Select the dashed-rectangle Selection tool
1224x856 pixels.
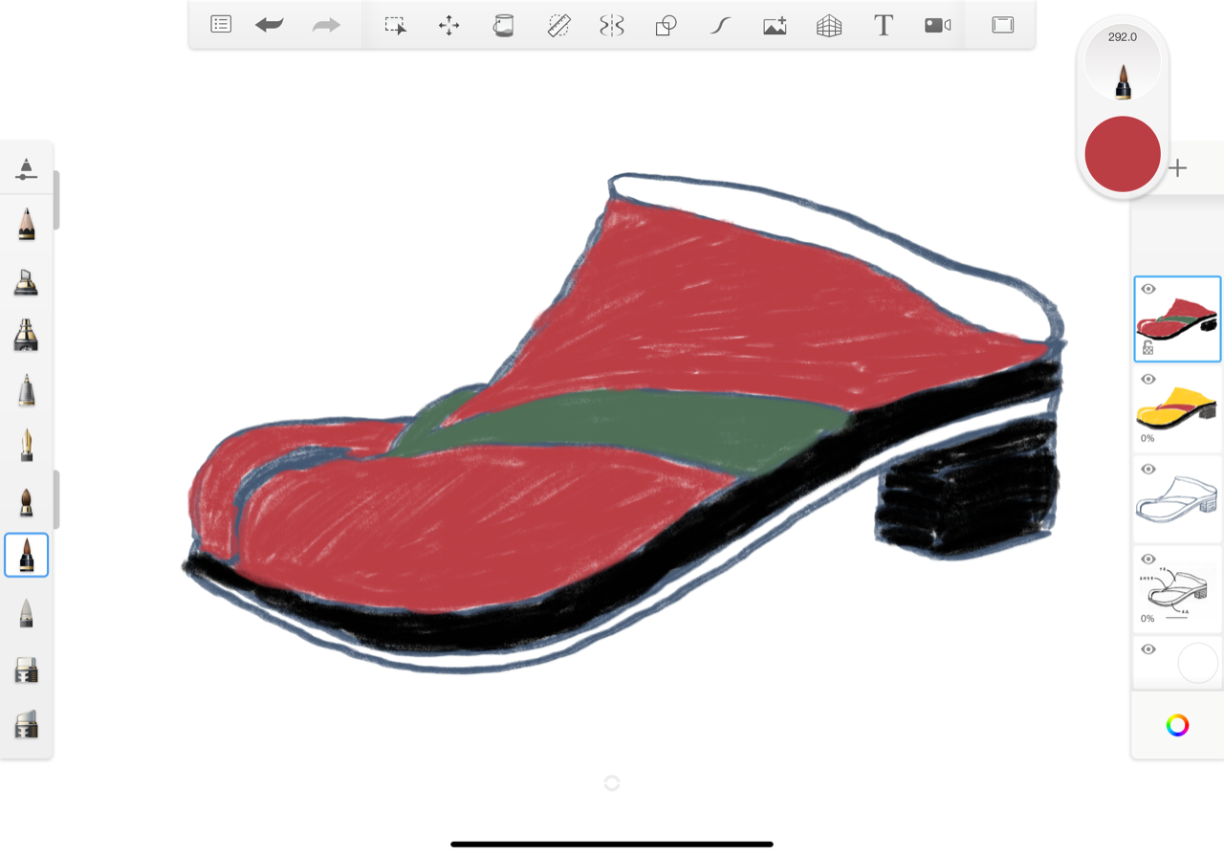coord(395,26)
